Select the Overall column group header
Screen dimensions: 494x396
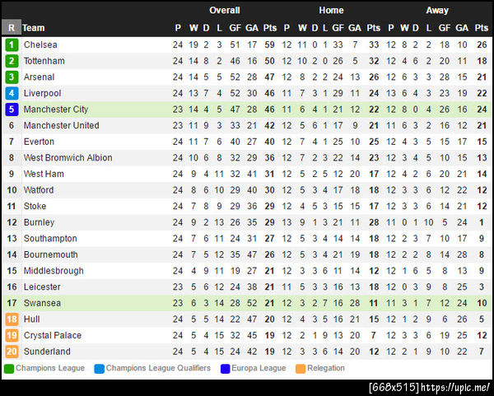tap(224, 11)
